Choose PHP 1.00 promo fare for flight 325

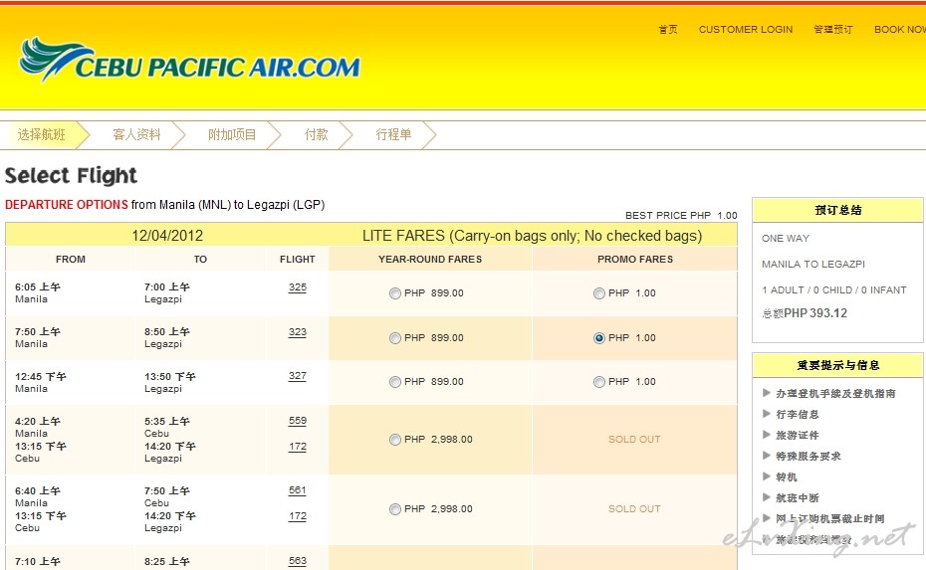coord(598,293)
